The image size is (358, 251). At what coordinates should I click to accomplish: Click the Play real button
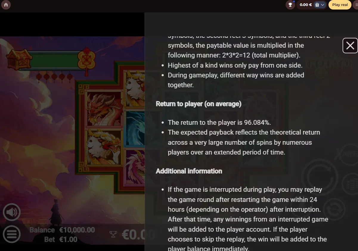point(340,5)
